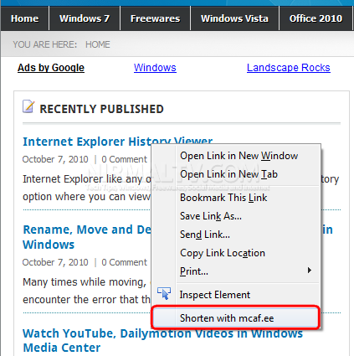This screenshot has width=354, height=356.
Task: Open comments for Internet Explorer History Viewer
Action: pyautogui.click(x=124, y=159)
